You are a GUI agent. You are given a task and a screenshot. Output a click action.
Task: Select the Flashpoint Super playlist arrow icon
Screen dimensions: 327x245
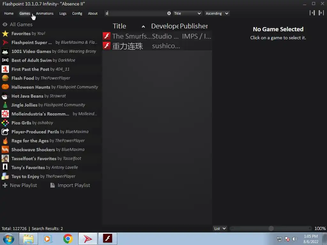[x=5, y=42]
